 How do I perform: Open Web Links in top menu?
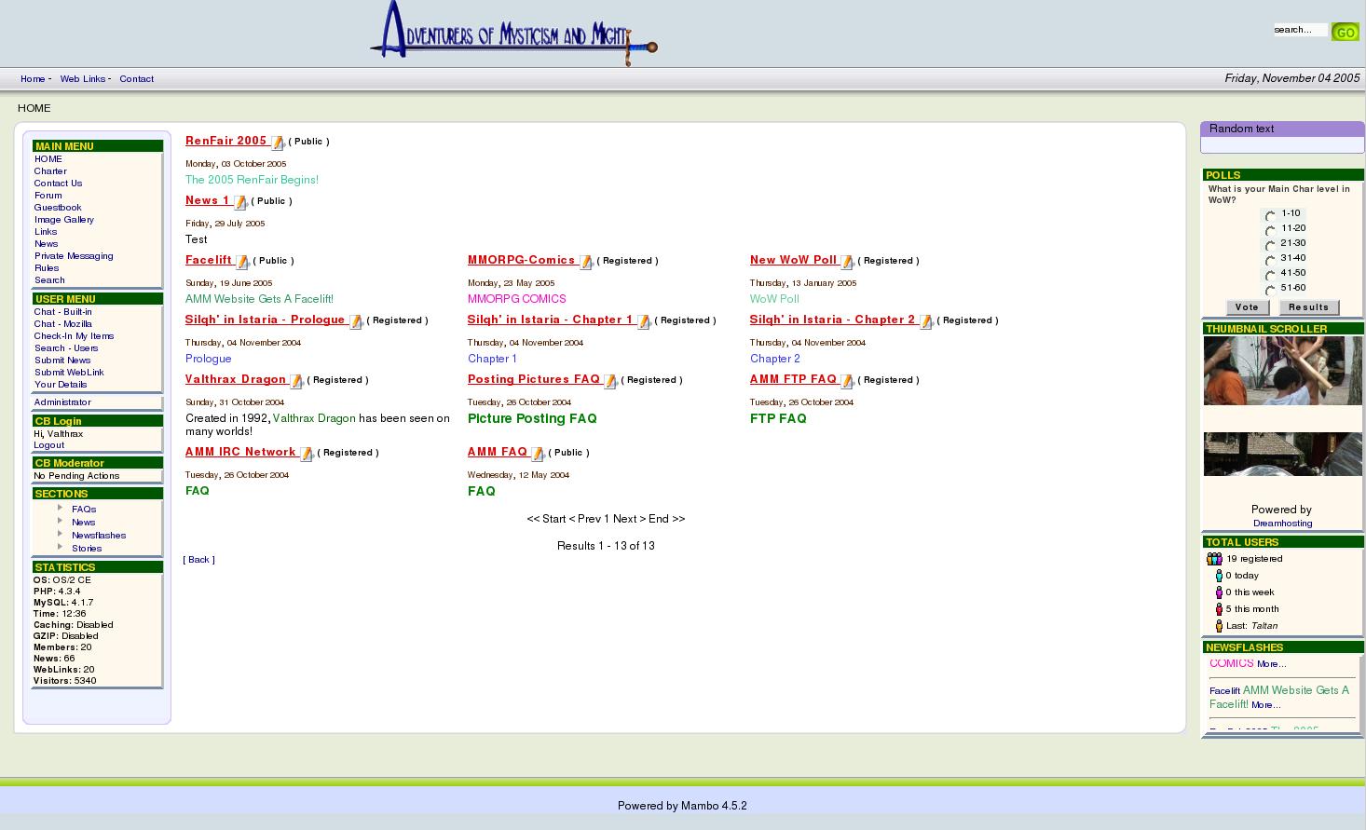pos(83,79)
